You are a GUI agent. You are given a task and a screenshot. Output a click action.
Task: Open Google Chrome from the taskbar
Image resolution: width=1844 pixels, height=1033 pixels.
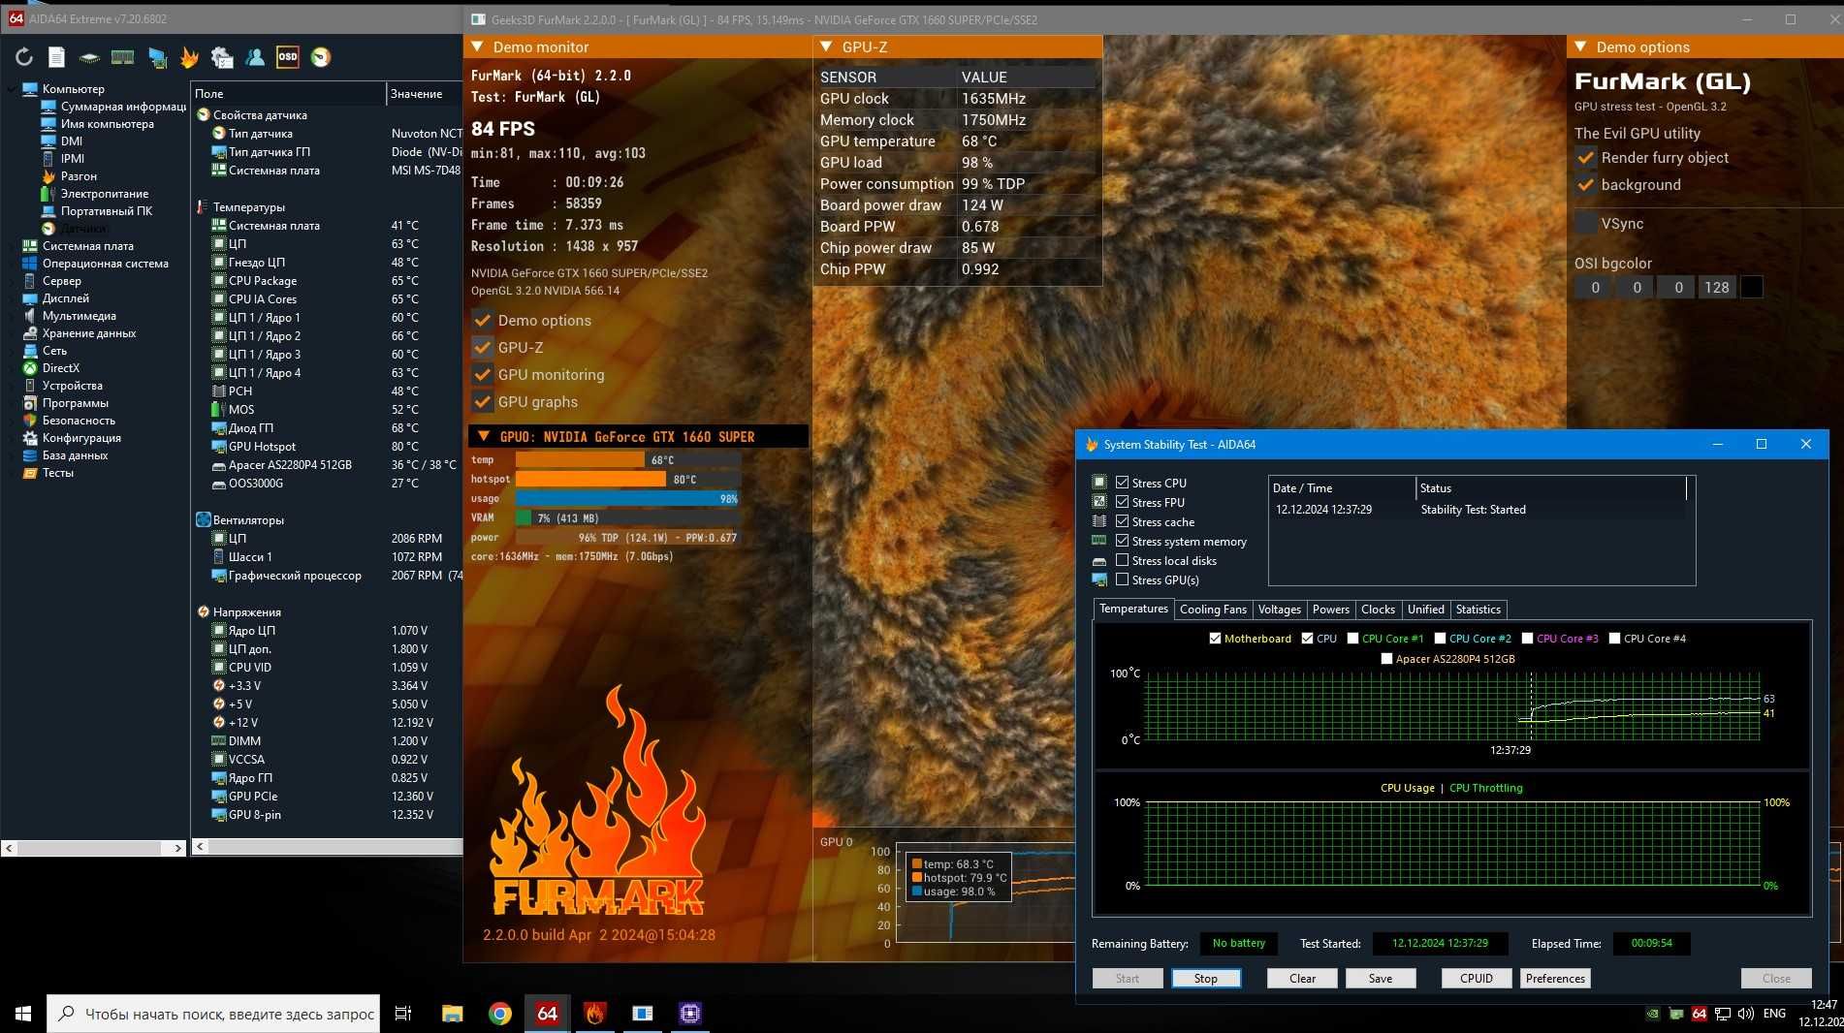500,1014
